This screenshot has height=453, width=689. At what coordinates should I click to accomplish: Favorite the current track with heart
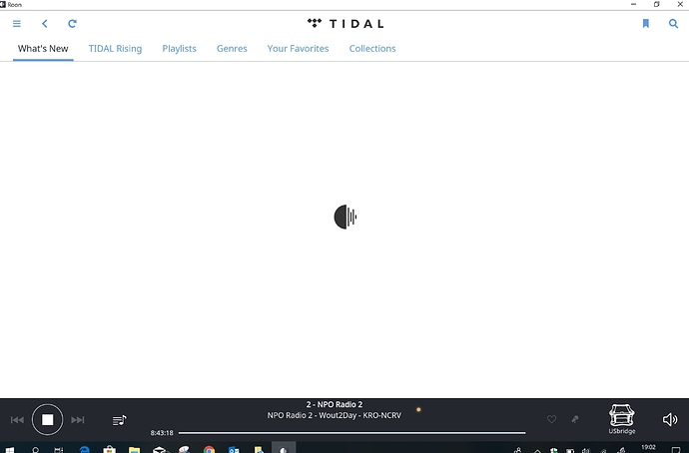click(x=551, y=420)
